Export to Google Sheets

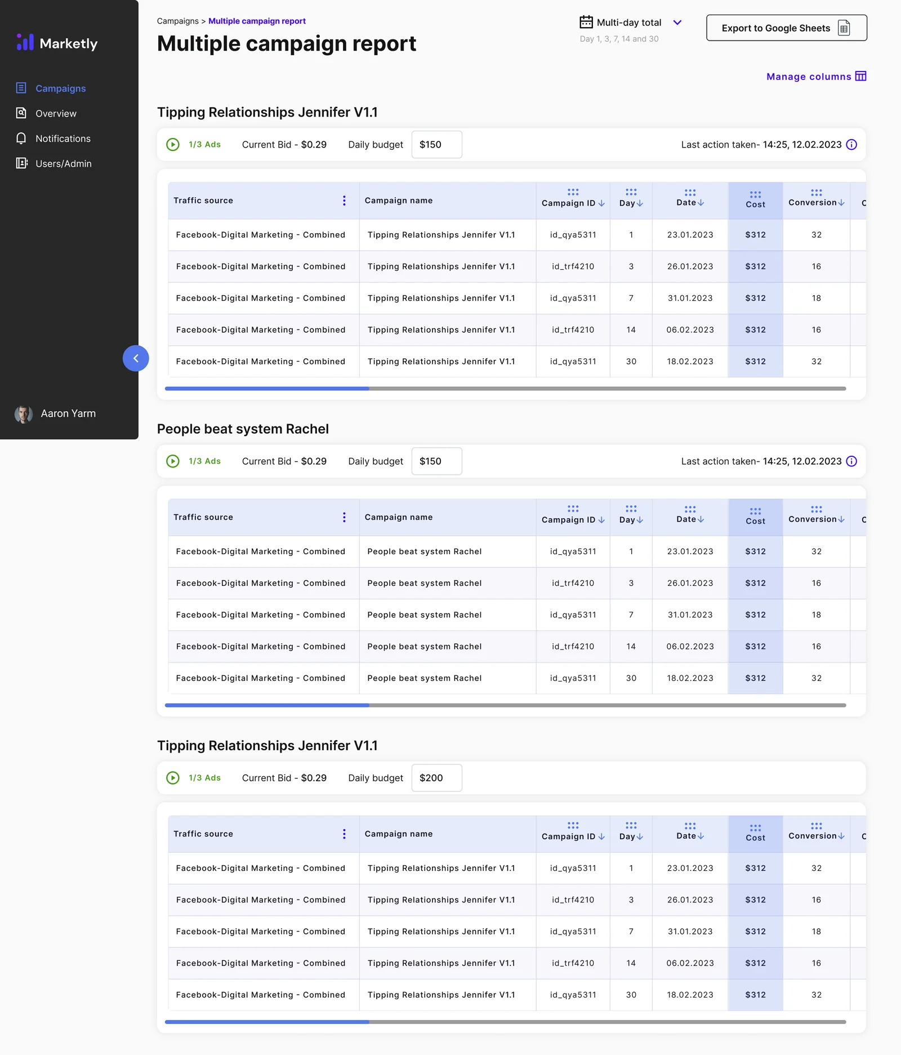coord(786,28)
